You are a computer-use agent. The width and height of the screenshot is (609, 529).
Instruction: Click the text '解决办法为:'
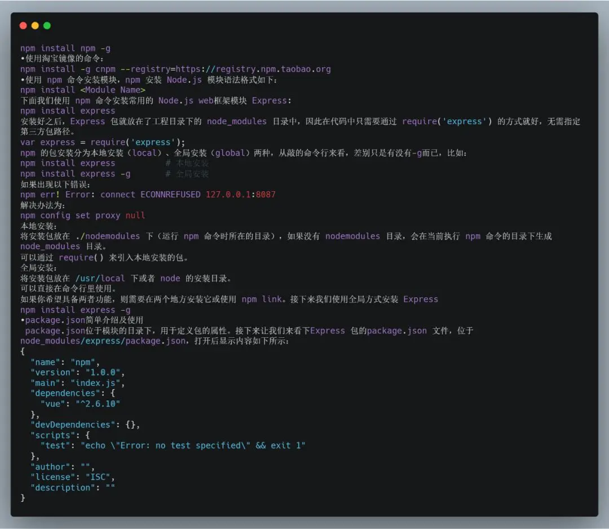click(43, 205)
